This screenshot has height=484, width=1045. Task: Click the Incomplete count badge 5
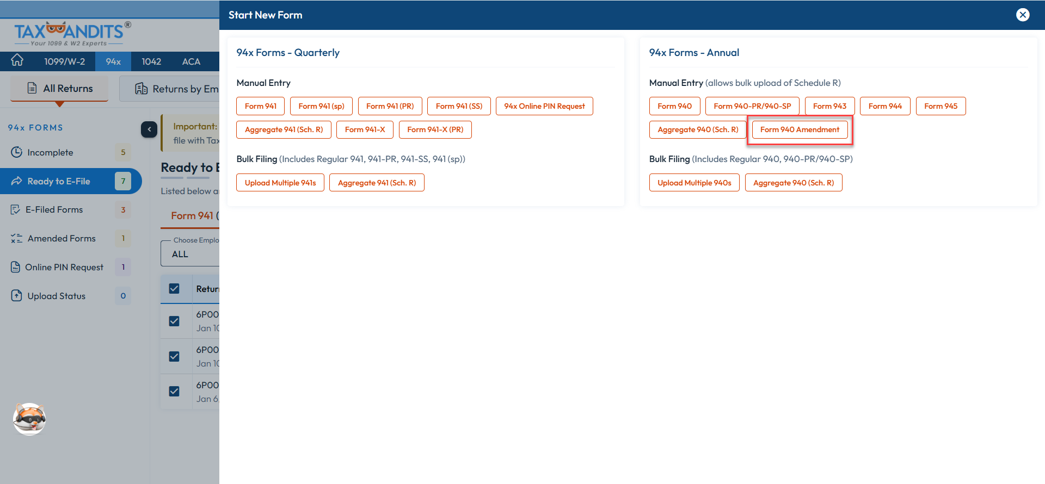pos(123,152)
